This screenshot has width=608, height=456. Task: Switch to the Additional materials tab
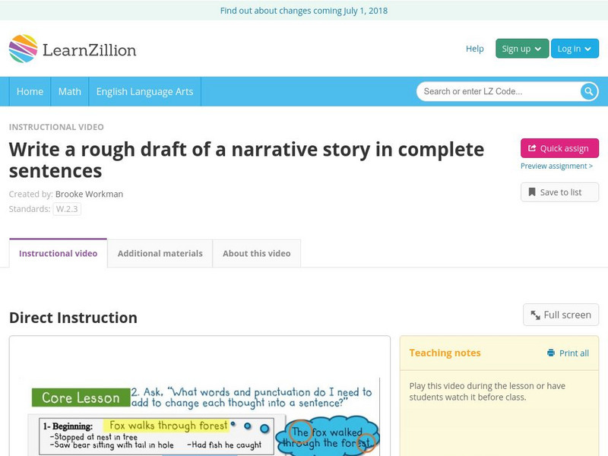point(160,253)
